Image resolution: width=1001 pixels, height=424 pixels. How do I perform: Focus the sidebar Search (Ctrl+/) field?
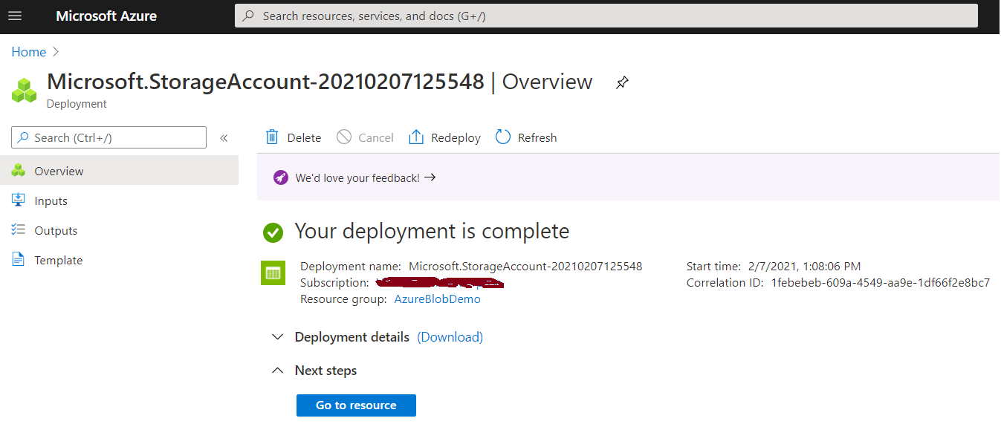108,137
